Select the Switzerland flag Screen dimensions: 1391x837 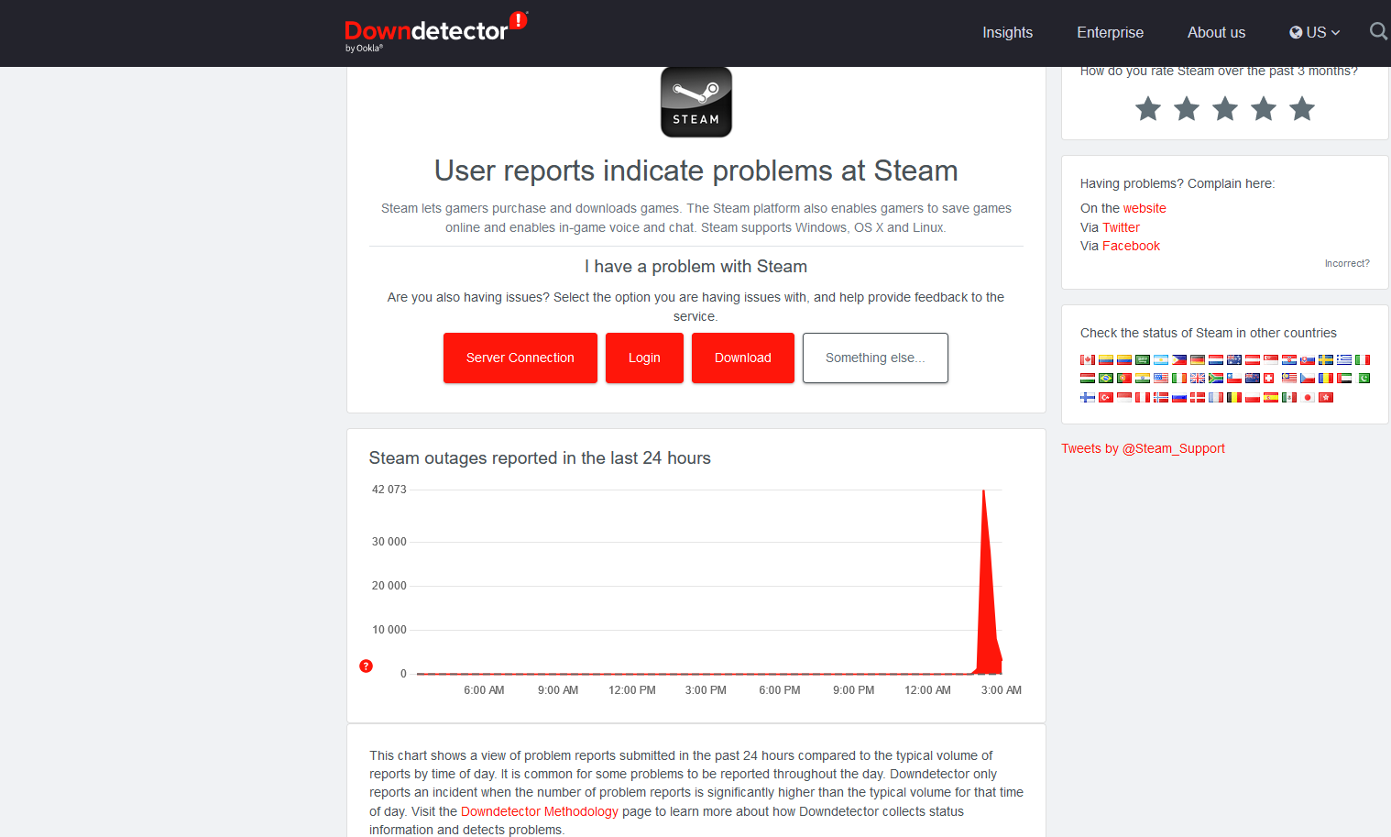coord(1269,378)
